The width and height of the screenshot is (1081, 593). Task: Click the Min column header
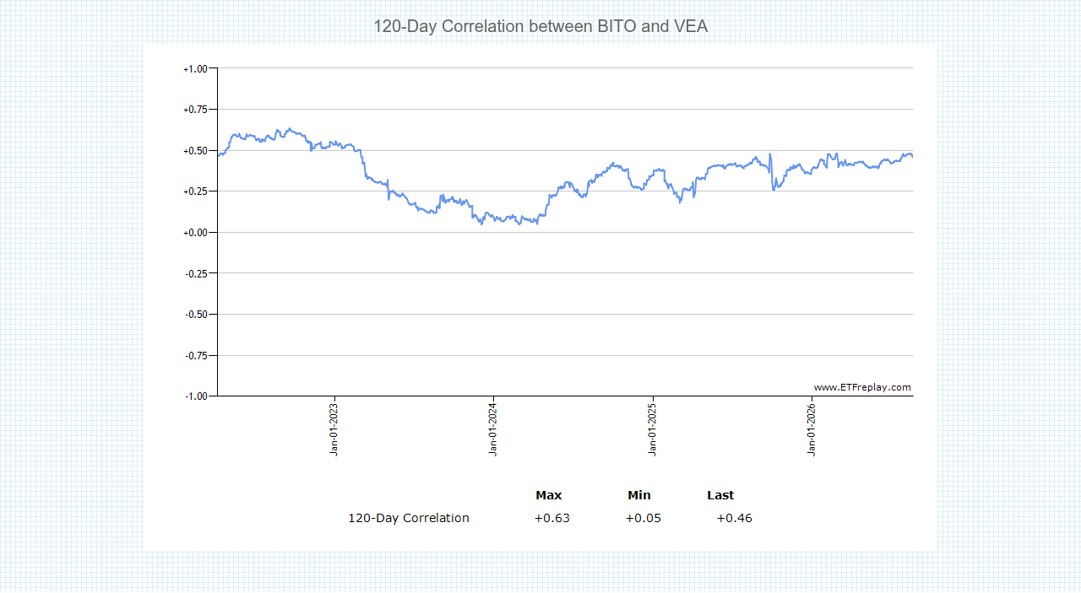coord(639,495)
